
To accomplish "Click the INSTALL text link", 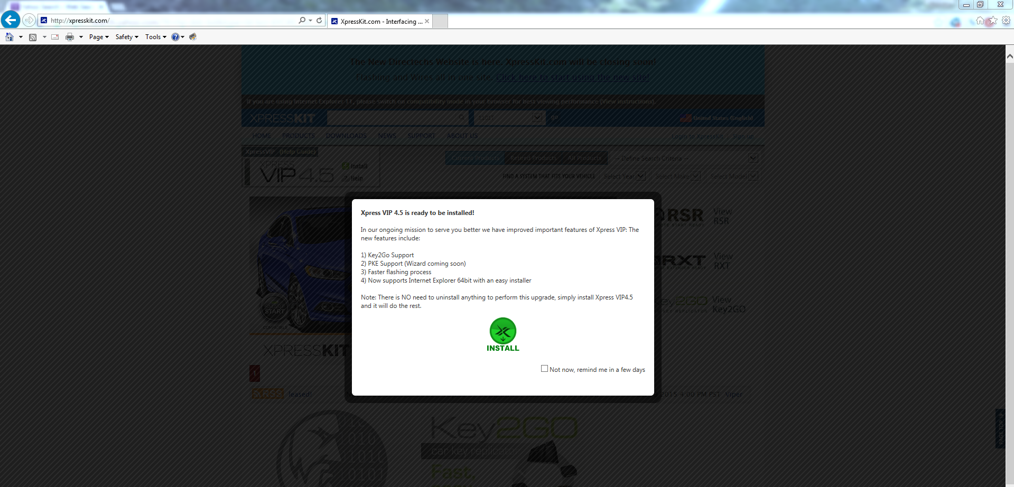I will point(503,348).
